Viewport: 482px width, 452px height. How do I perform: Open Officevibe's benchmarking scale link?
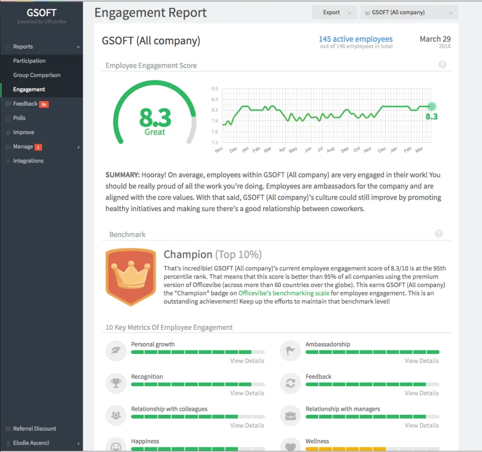(284, 293)
